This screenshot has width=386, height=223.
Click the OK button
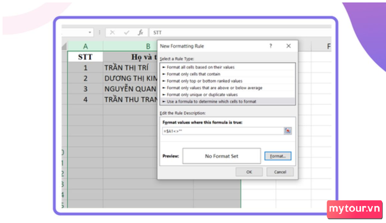click(249, 172)
